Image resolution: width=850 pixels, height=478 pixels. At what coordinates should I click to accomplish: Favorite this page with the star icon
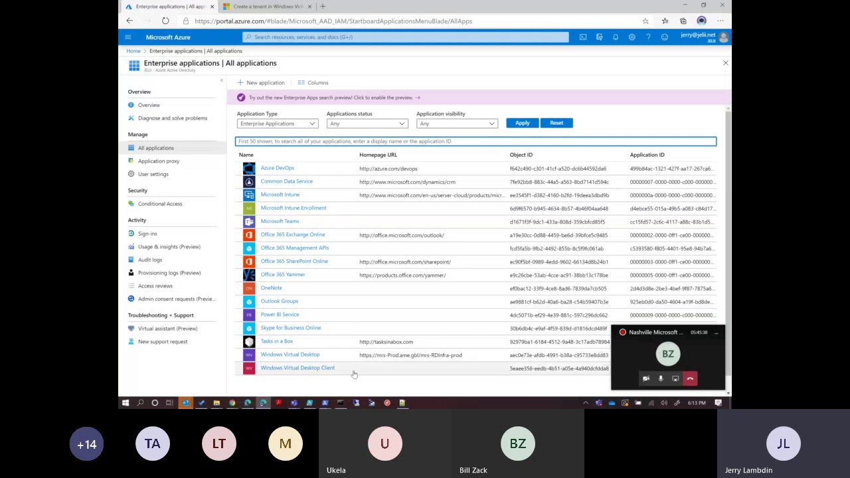tap(645, 21)
